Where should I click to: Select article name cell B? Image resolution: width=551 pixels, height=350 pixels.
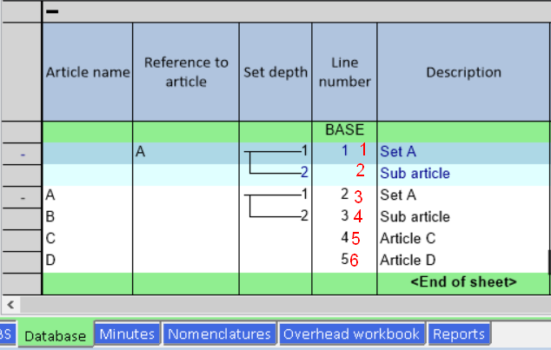coord(87,216)
